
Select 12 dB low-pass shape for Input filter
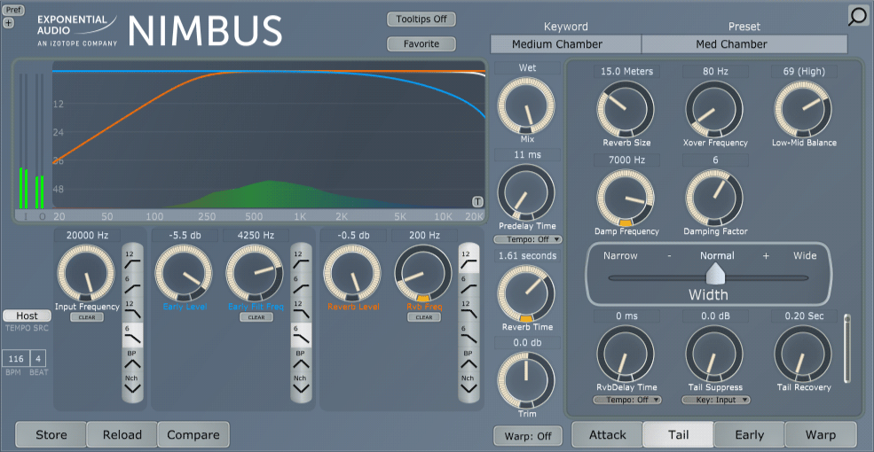[133, 309]
